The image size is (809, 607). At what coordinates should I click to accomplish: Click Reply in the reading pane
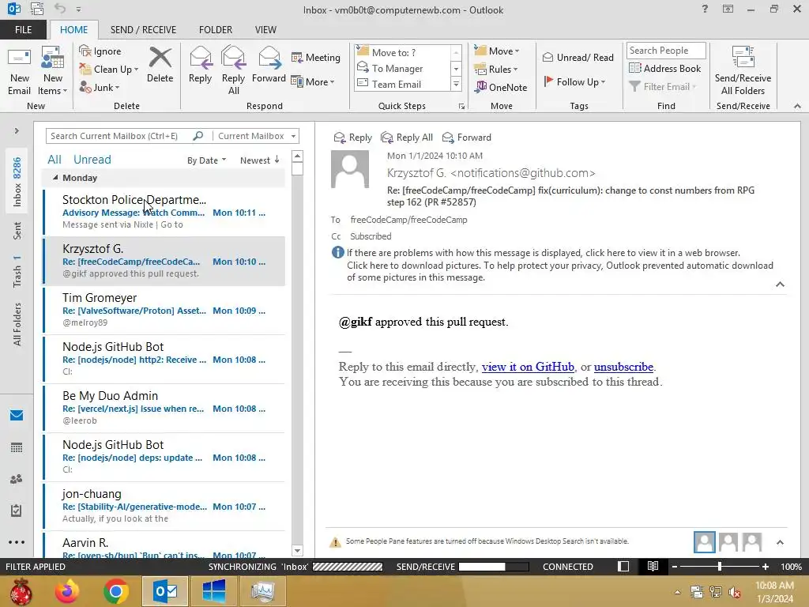click(353, 138)
